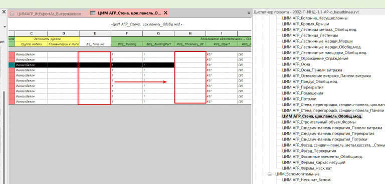Open ЦИМ АГР_Остекление витража_Панели витража schedule
This screenshot has height=184, width=385.
(326, 76)
